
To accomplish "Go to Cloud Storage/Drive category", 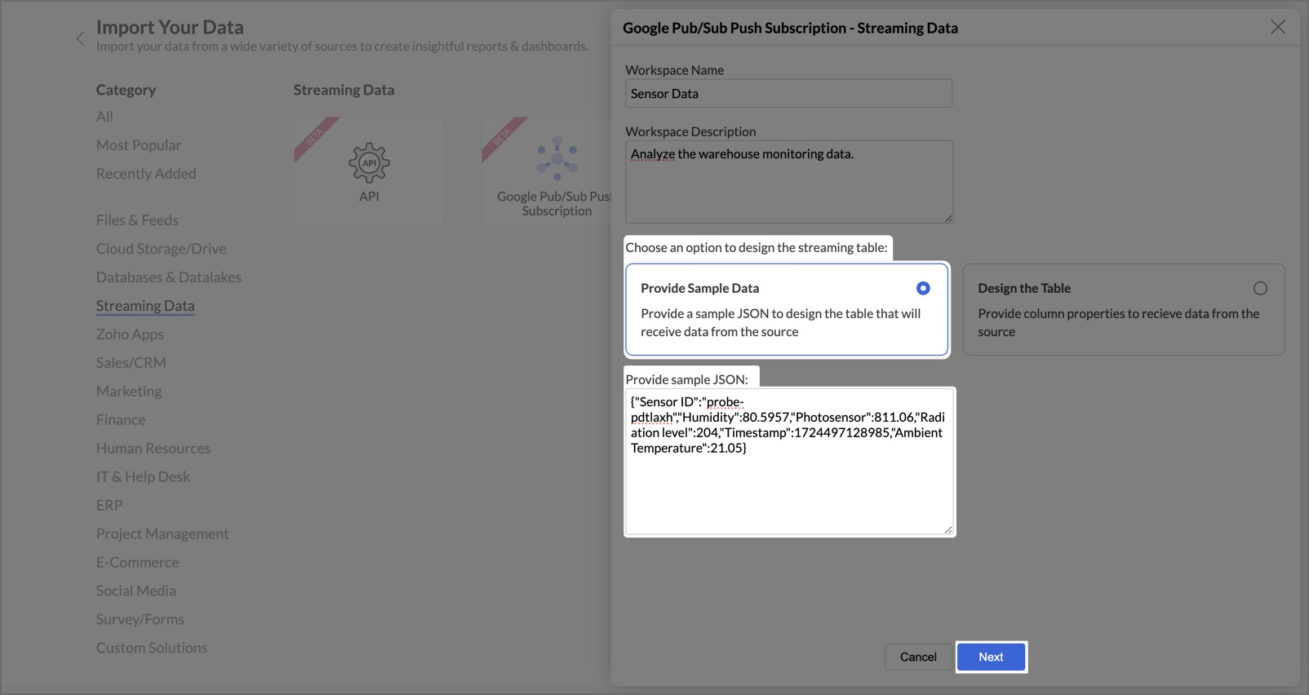I will (x=162, y=249).
